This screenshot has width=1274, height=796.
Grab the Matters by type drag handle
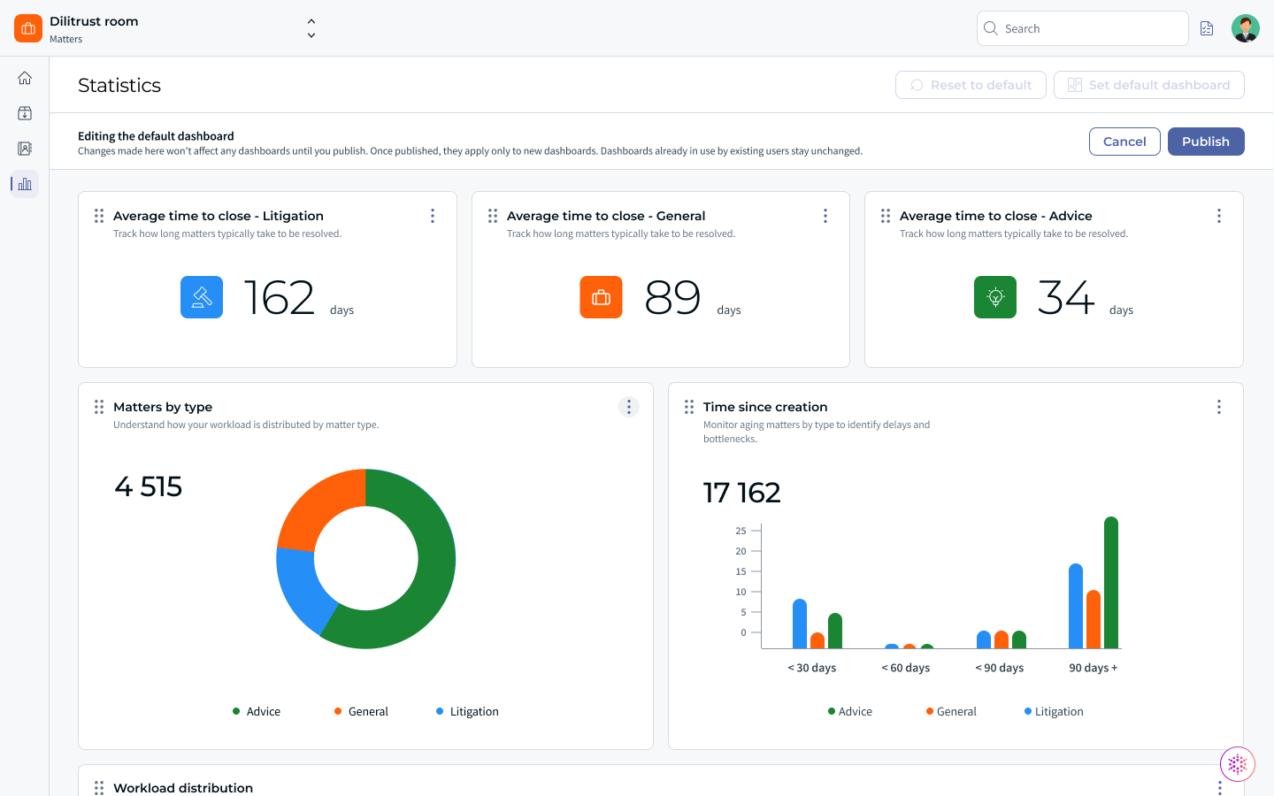(99, 407)
